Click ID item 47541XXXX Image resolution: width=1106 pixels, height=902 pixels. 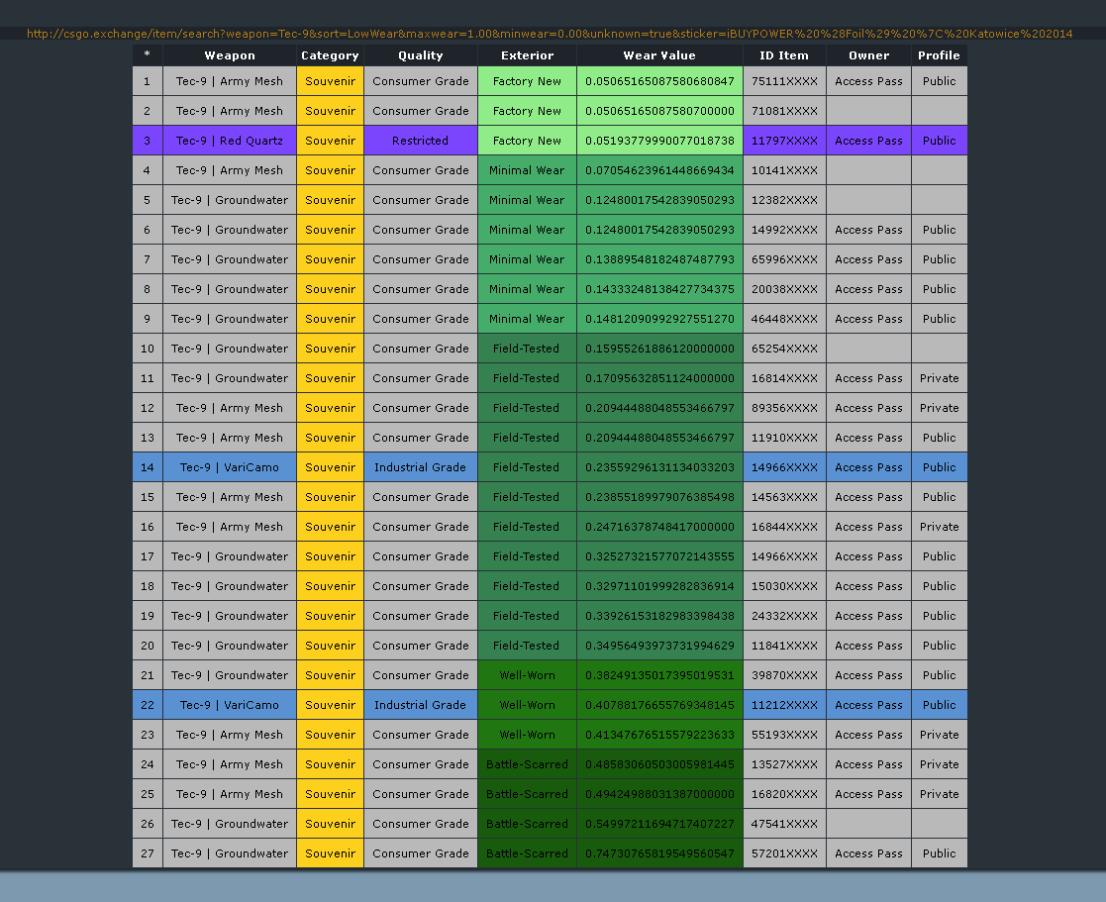tap(783, 824)
